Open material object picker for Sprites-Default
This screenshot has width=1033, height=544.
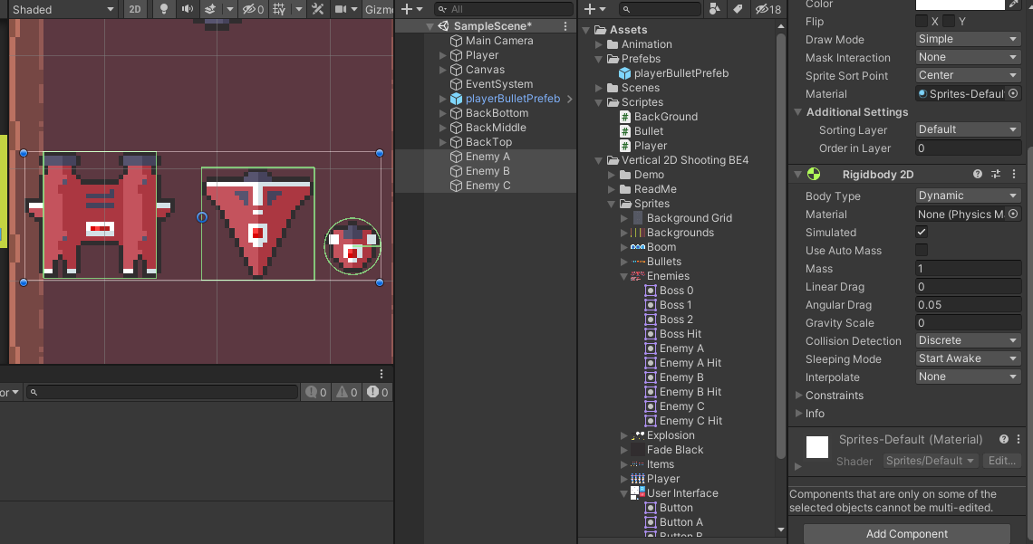click(1013, 93)
